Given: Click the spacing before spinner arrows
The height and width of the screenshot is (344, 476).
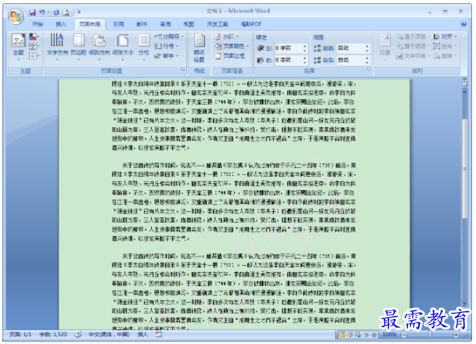Looking at the screenshot, I should [367, 48].
